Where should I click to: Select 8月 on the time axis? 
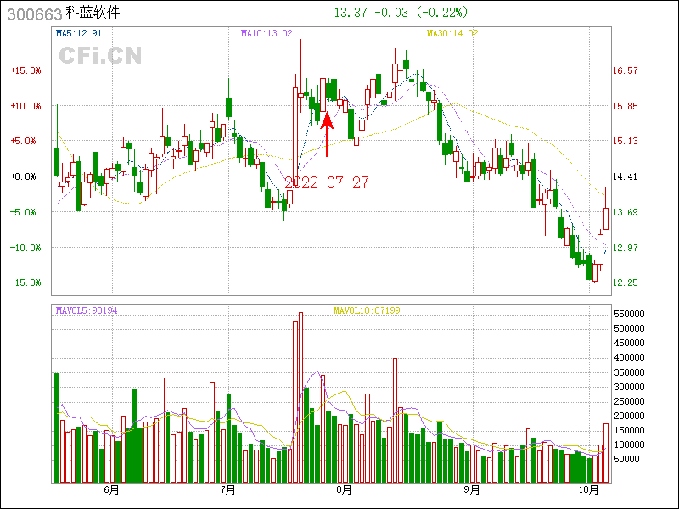344,489
